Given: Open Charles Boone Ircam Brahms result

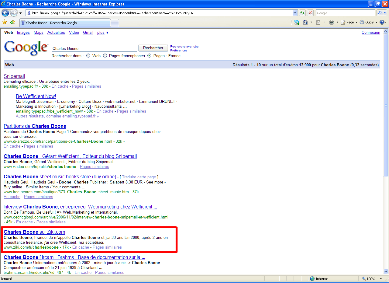Looking at the screenshot, I should [x=74, y=257].
